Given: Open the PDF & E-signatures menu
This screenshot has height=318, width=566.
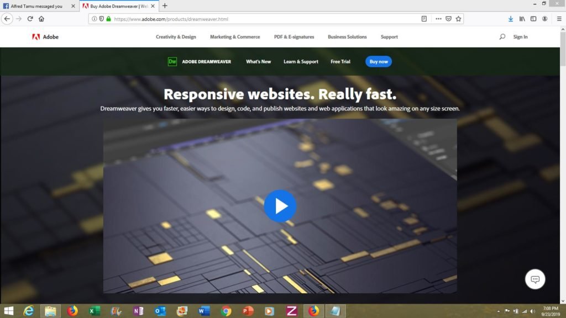Looking at the screenshot, I should (x=294, y=37).
